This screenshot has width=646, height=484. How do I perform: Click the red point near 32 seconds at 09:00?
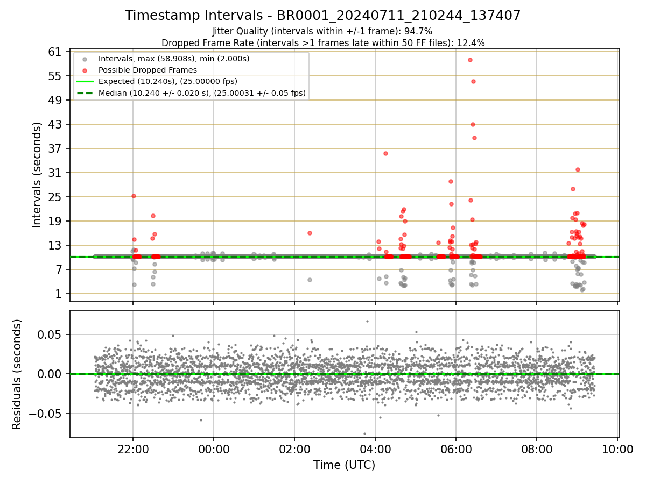click(x=578, y=169)
